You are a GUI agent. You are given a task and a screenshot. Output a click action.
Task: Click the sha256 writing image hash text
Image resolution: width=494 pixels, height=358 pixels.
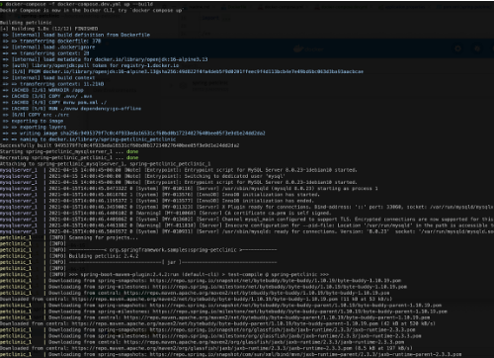click(x=163, y=134)
